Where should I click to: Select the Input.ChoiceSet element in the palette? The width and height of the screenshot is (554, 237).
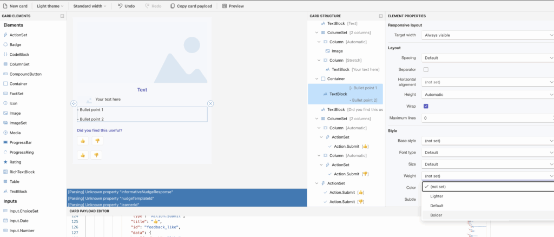click(21, 211)
